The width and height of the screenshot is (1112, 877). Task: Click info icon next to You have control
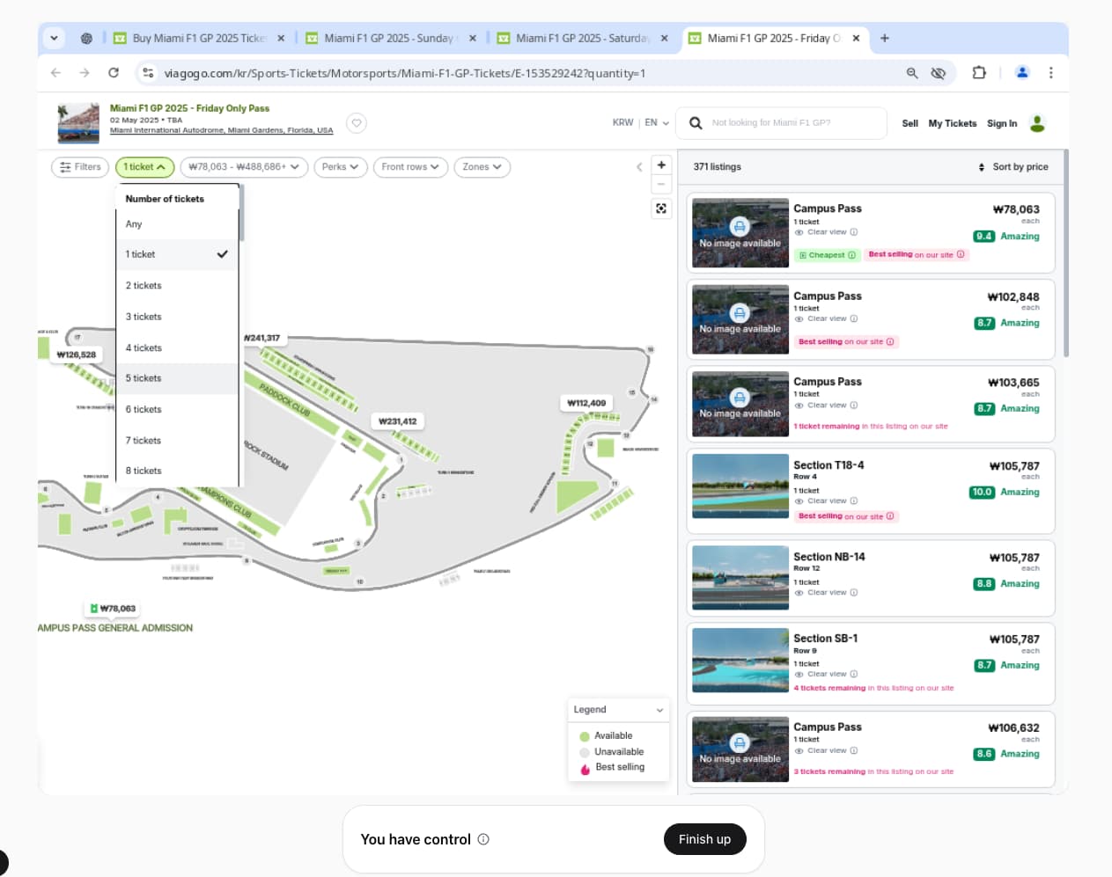[483, 839]
